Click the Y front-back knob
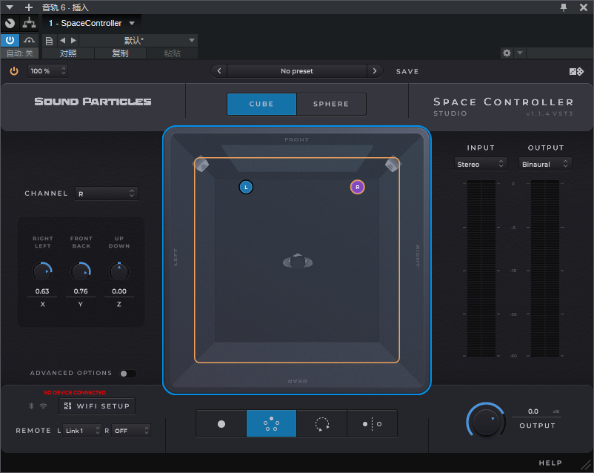 coord(81,271)
